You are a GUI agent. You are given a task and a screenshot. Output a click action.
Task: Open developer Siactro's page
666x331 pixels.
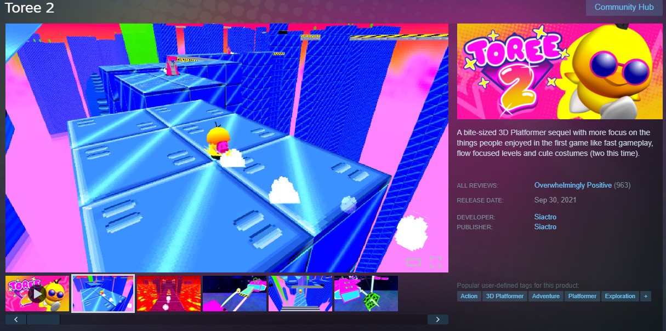tap(545, 217)
